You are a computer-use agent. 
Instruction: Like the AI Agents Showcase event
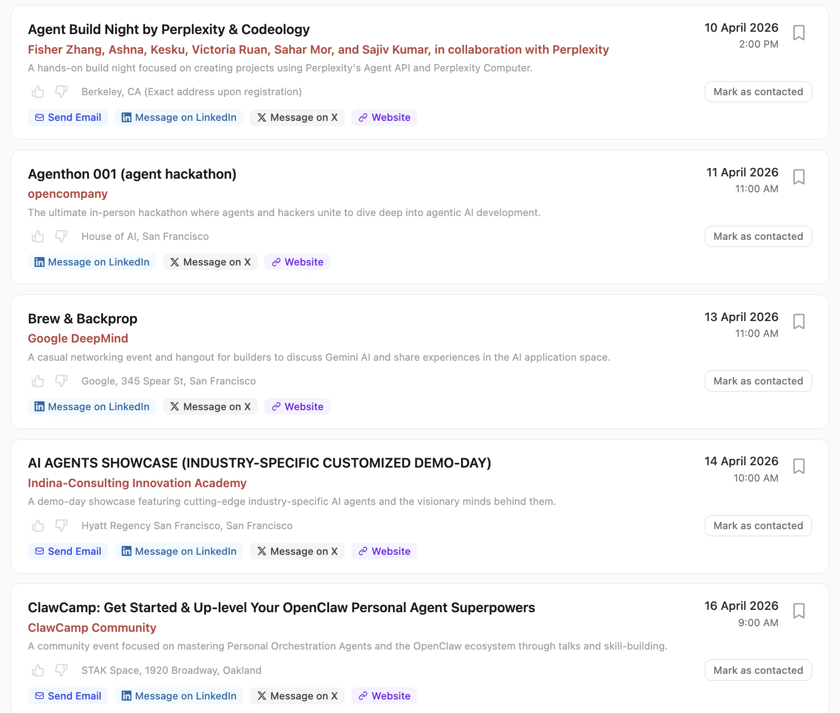point(38,525)
